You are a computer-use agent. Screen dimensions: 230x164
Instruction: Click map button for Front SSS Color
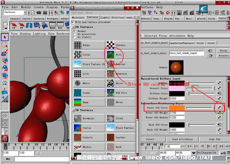(x=219, y=108)
